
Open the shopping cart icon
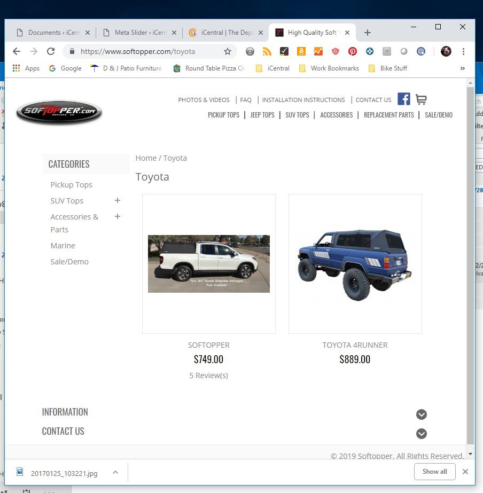click(421, 99)
